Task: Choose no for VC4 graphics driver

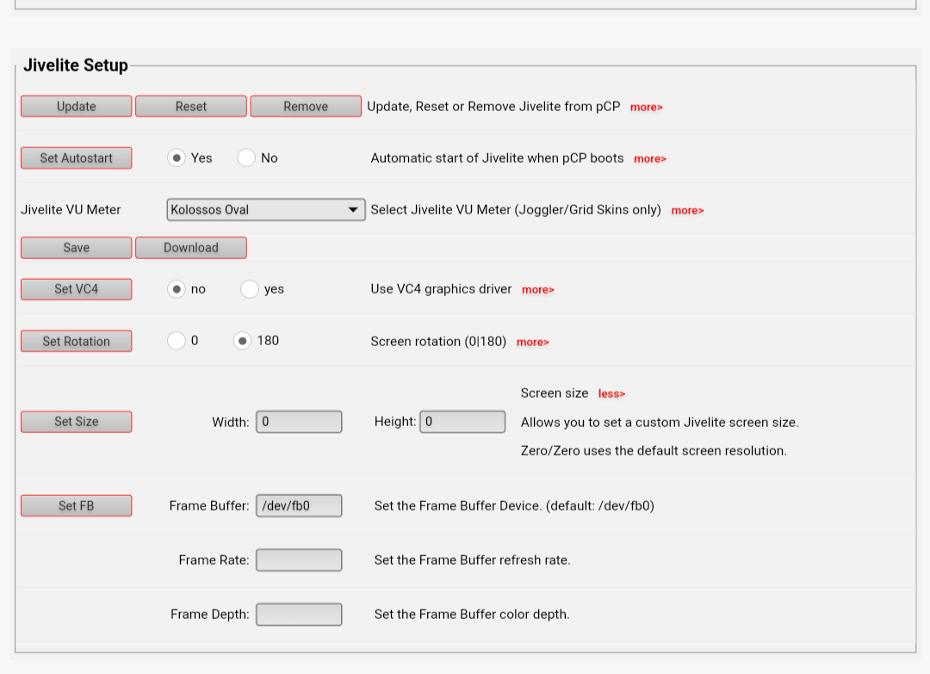Action: [x=177, y=289]
